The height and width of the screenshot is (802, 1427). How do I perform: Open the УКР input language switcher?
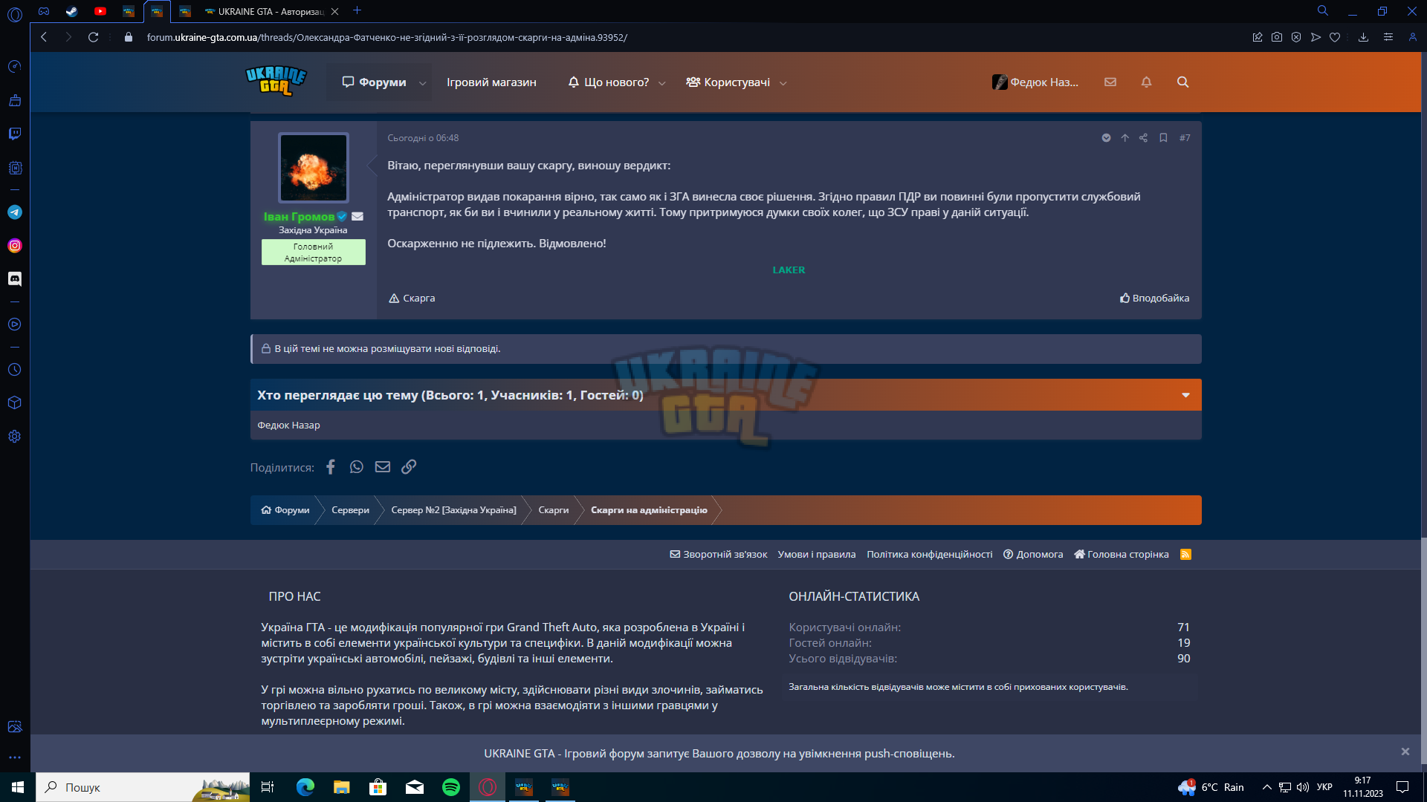point(1324,787)
